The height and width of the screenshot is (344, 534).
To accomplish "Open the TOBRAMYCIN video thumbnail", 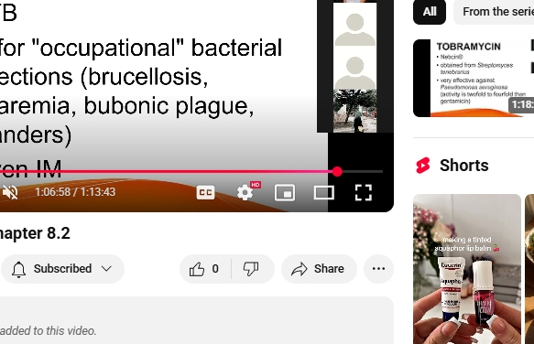I will (474, 79).
